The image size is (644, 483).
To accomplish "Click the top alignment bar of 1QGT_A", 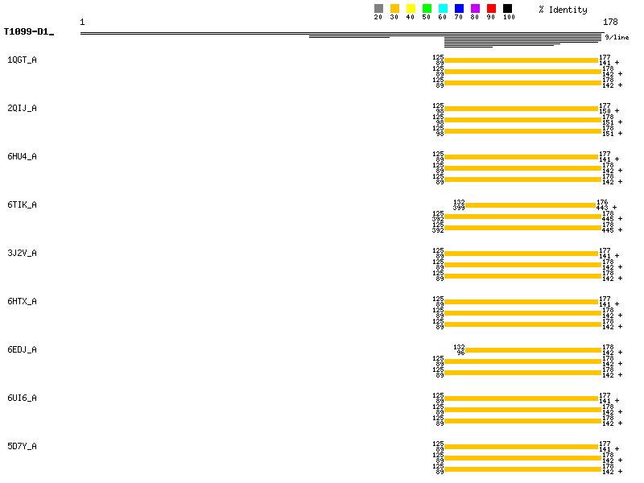I will (x=521, y=60).
